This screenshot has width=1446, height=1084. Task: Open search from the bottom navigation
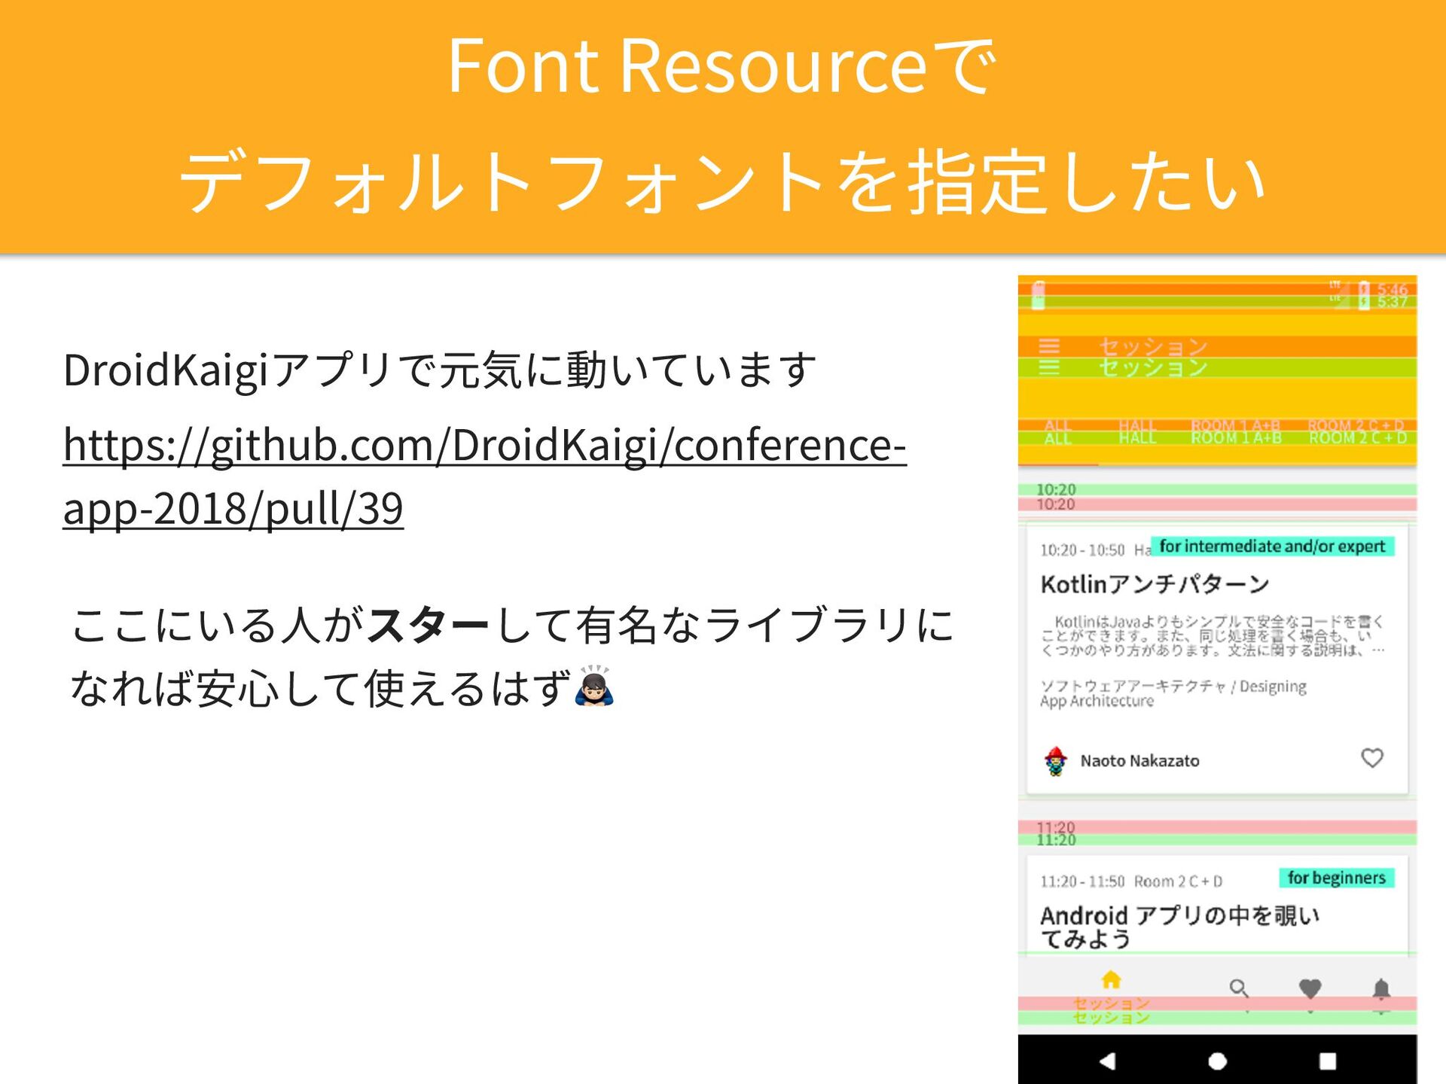tap(1239, 988)
